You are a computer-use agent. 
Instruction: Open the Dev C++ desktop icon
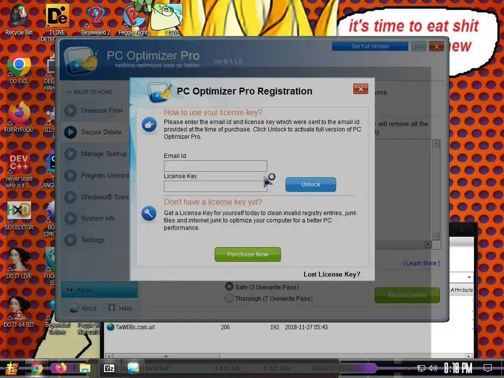coord(19,169)
